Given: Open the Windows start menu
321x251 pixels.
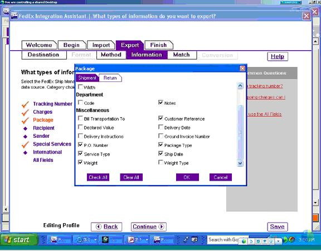Looking at the screenshot, I should pos(20,240).
